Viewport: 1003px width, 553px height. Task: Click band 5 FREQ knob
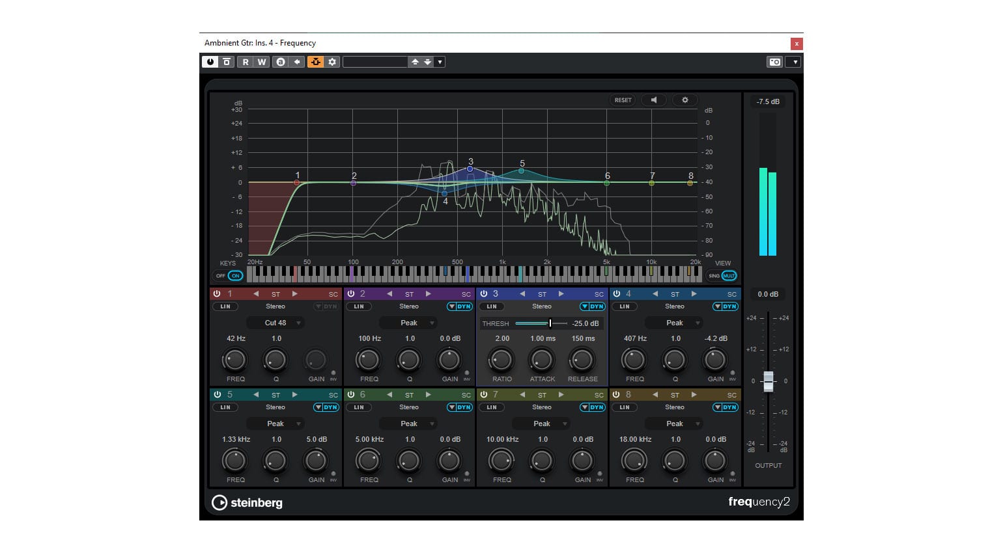coord(234,461)
